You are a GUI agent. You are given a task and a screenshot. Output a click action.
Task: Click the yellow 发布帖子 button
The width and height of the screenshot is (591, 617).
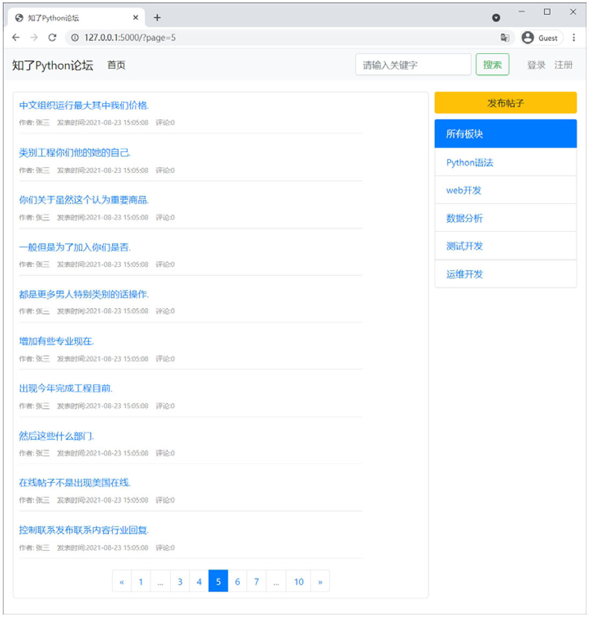click(x=506, y=103)
